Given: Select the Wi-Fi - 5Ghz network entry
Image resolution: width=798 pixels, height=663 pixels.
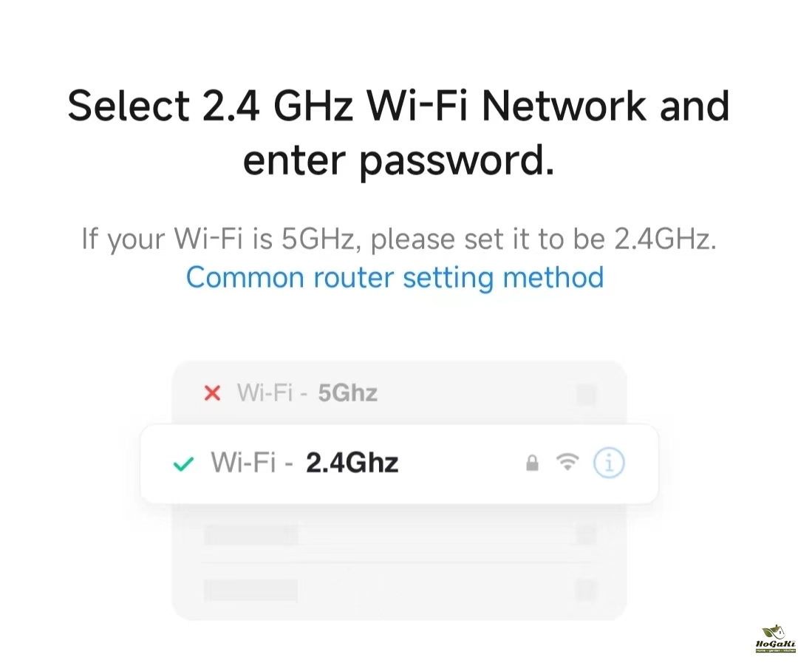Looking at the screenshot, I should pos(307,392).
